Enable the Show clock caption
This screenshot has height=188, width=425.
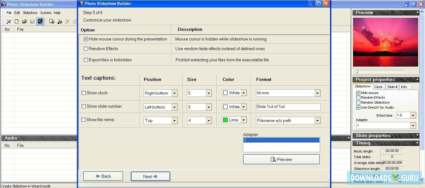pyautogui.click(x=83, y=93)
